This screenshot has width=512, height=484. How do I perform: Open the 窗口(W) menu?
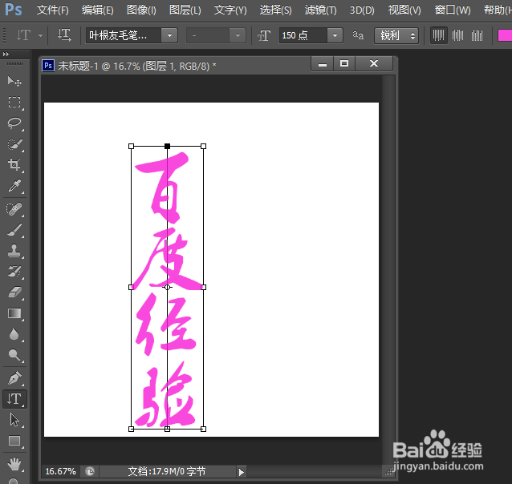coord(453,10)
